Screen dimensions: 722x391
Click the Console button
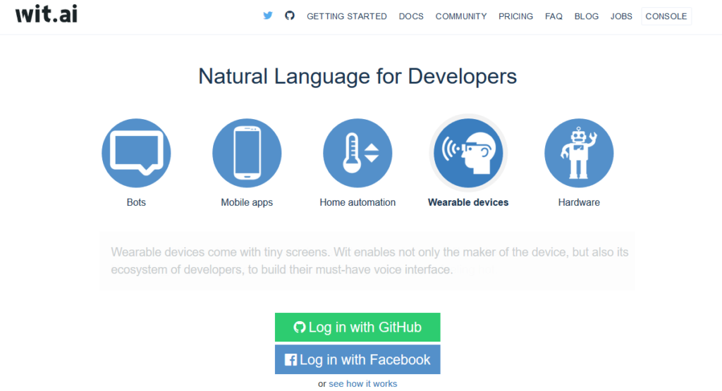click(666, 16)
